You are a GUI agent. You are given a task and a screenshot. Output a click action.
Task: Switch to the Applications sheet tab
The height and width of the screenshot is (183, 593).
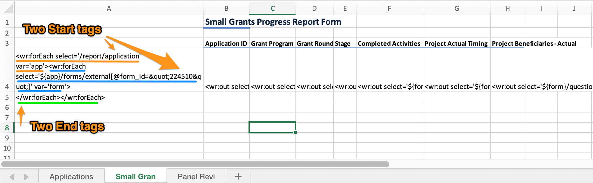click(71, 177)
